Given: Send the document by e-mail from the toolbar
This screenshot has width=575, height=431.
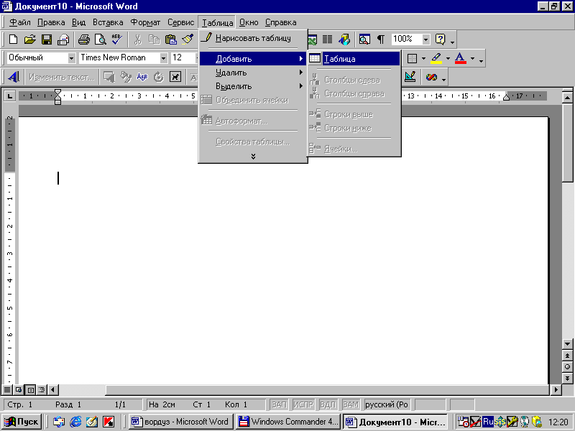Looking at the screenshot, I should 63,40.
